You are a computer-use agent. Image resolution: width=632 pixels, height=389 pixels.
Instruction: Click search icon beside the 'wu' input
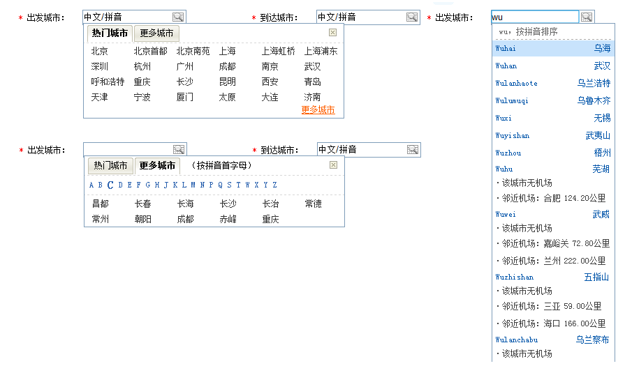[587, 17]
